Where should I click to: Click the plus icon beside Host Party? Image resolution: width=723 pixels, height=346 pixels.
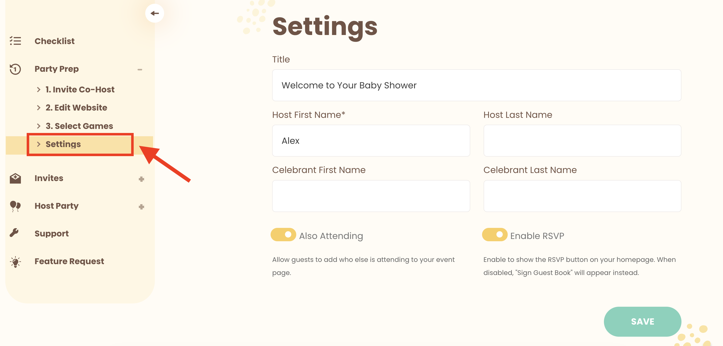click(x=141, y=207)
